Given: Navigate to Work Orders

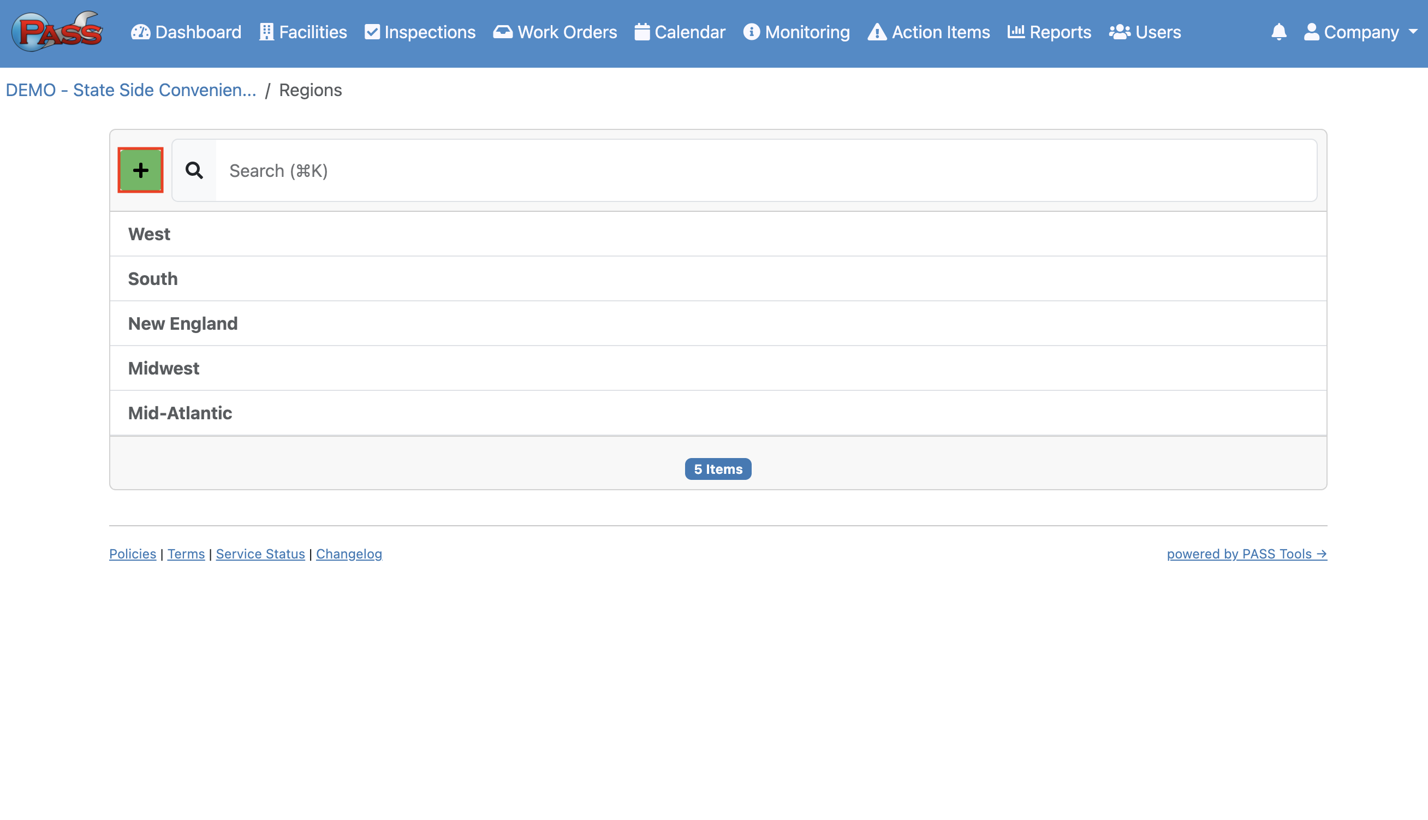Looking at the screenshot, I should click(x=555, y=32).
